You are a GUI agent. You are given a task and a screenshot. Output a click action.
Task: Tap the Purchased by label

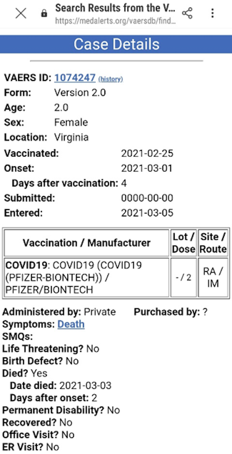167,312
